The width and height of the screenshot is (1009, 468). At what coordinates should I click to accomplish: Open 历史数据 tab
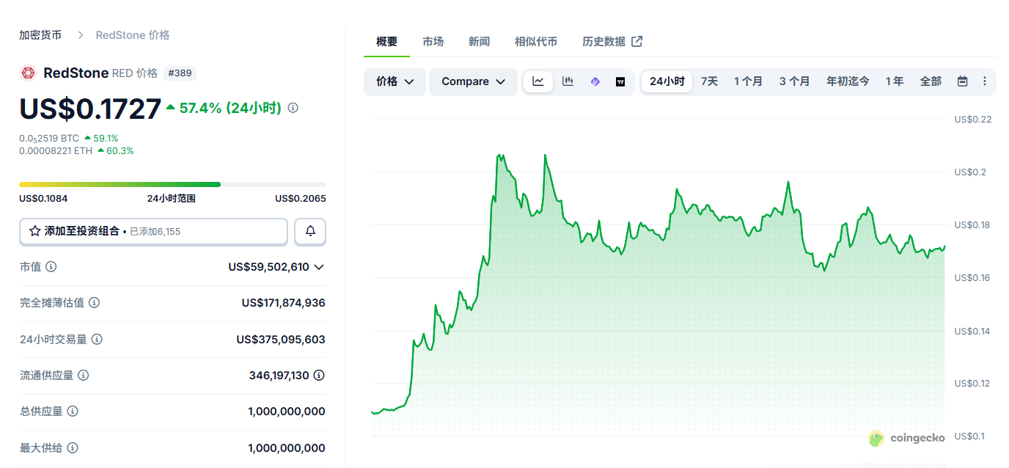(612, 42)
